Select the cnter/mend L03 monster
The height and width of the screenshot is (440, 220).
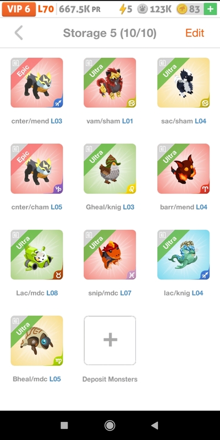(x=37, y=83)
